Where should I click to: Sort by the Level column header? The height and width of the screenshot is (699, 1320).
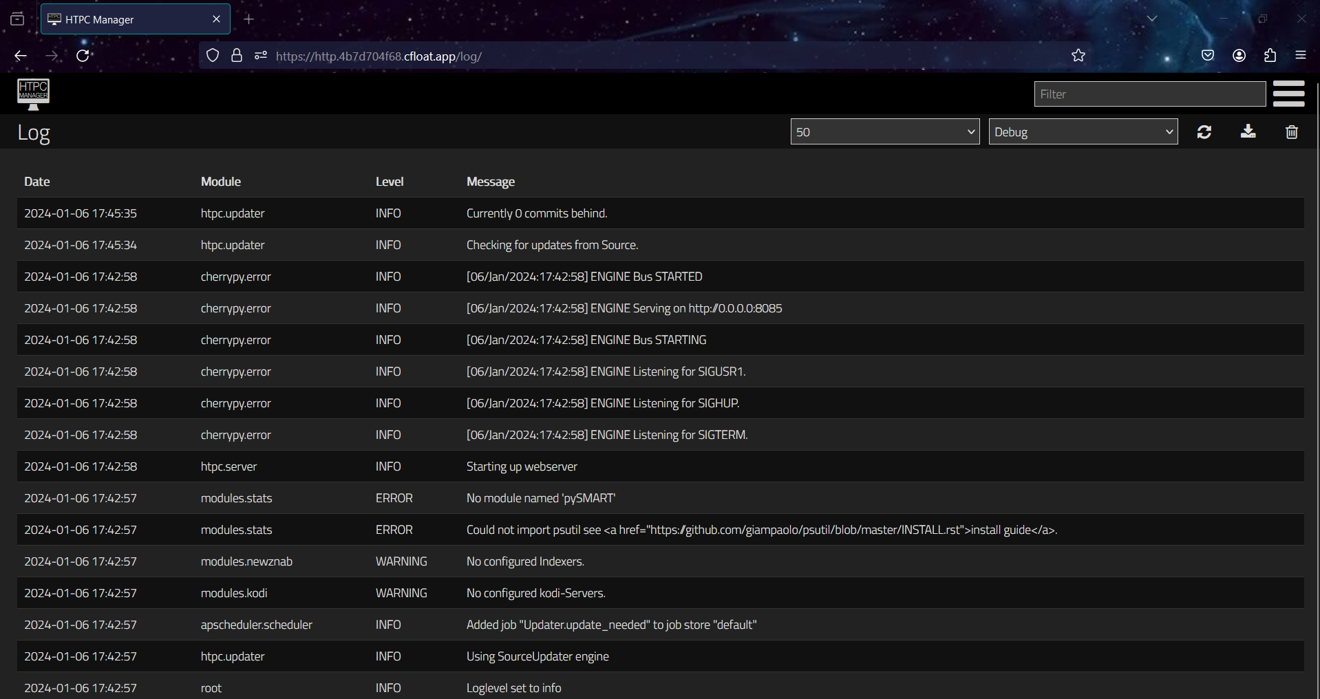coord(390,182)
